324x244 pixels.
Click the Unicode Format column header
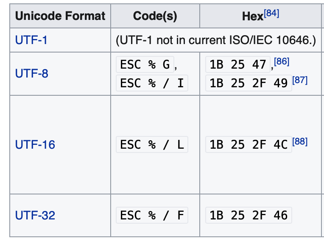tap(60, 16)
